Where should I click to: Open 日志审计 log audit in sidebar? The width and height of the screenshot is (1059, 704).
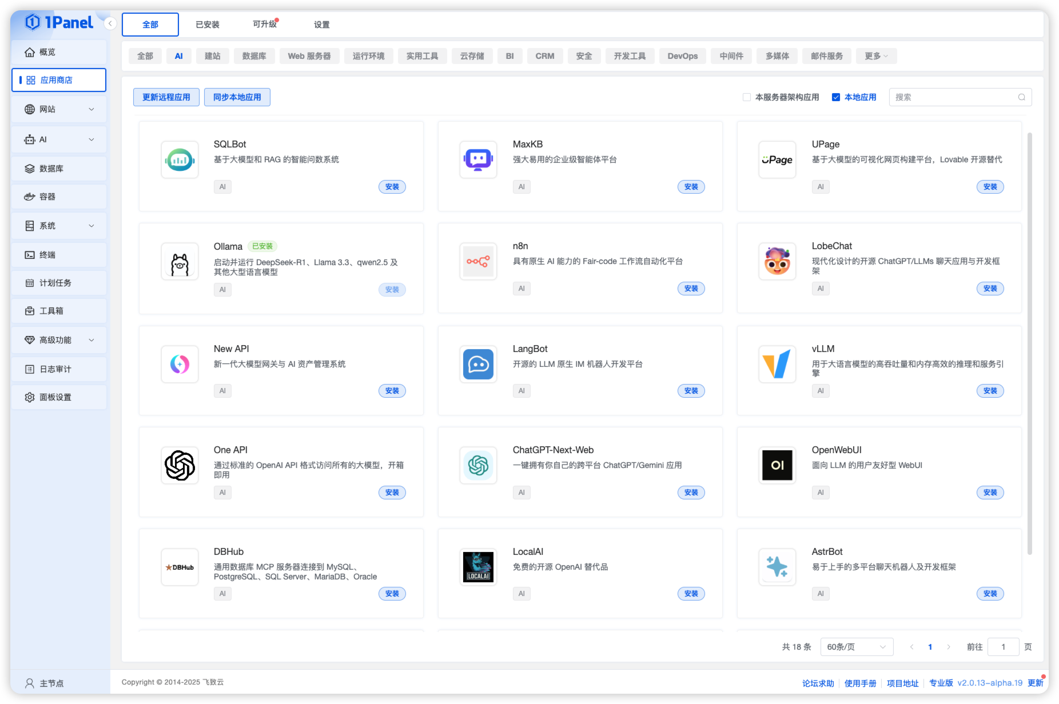tap(59, 369)
